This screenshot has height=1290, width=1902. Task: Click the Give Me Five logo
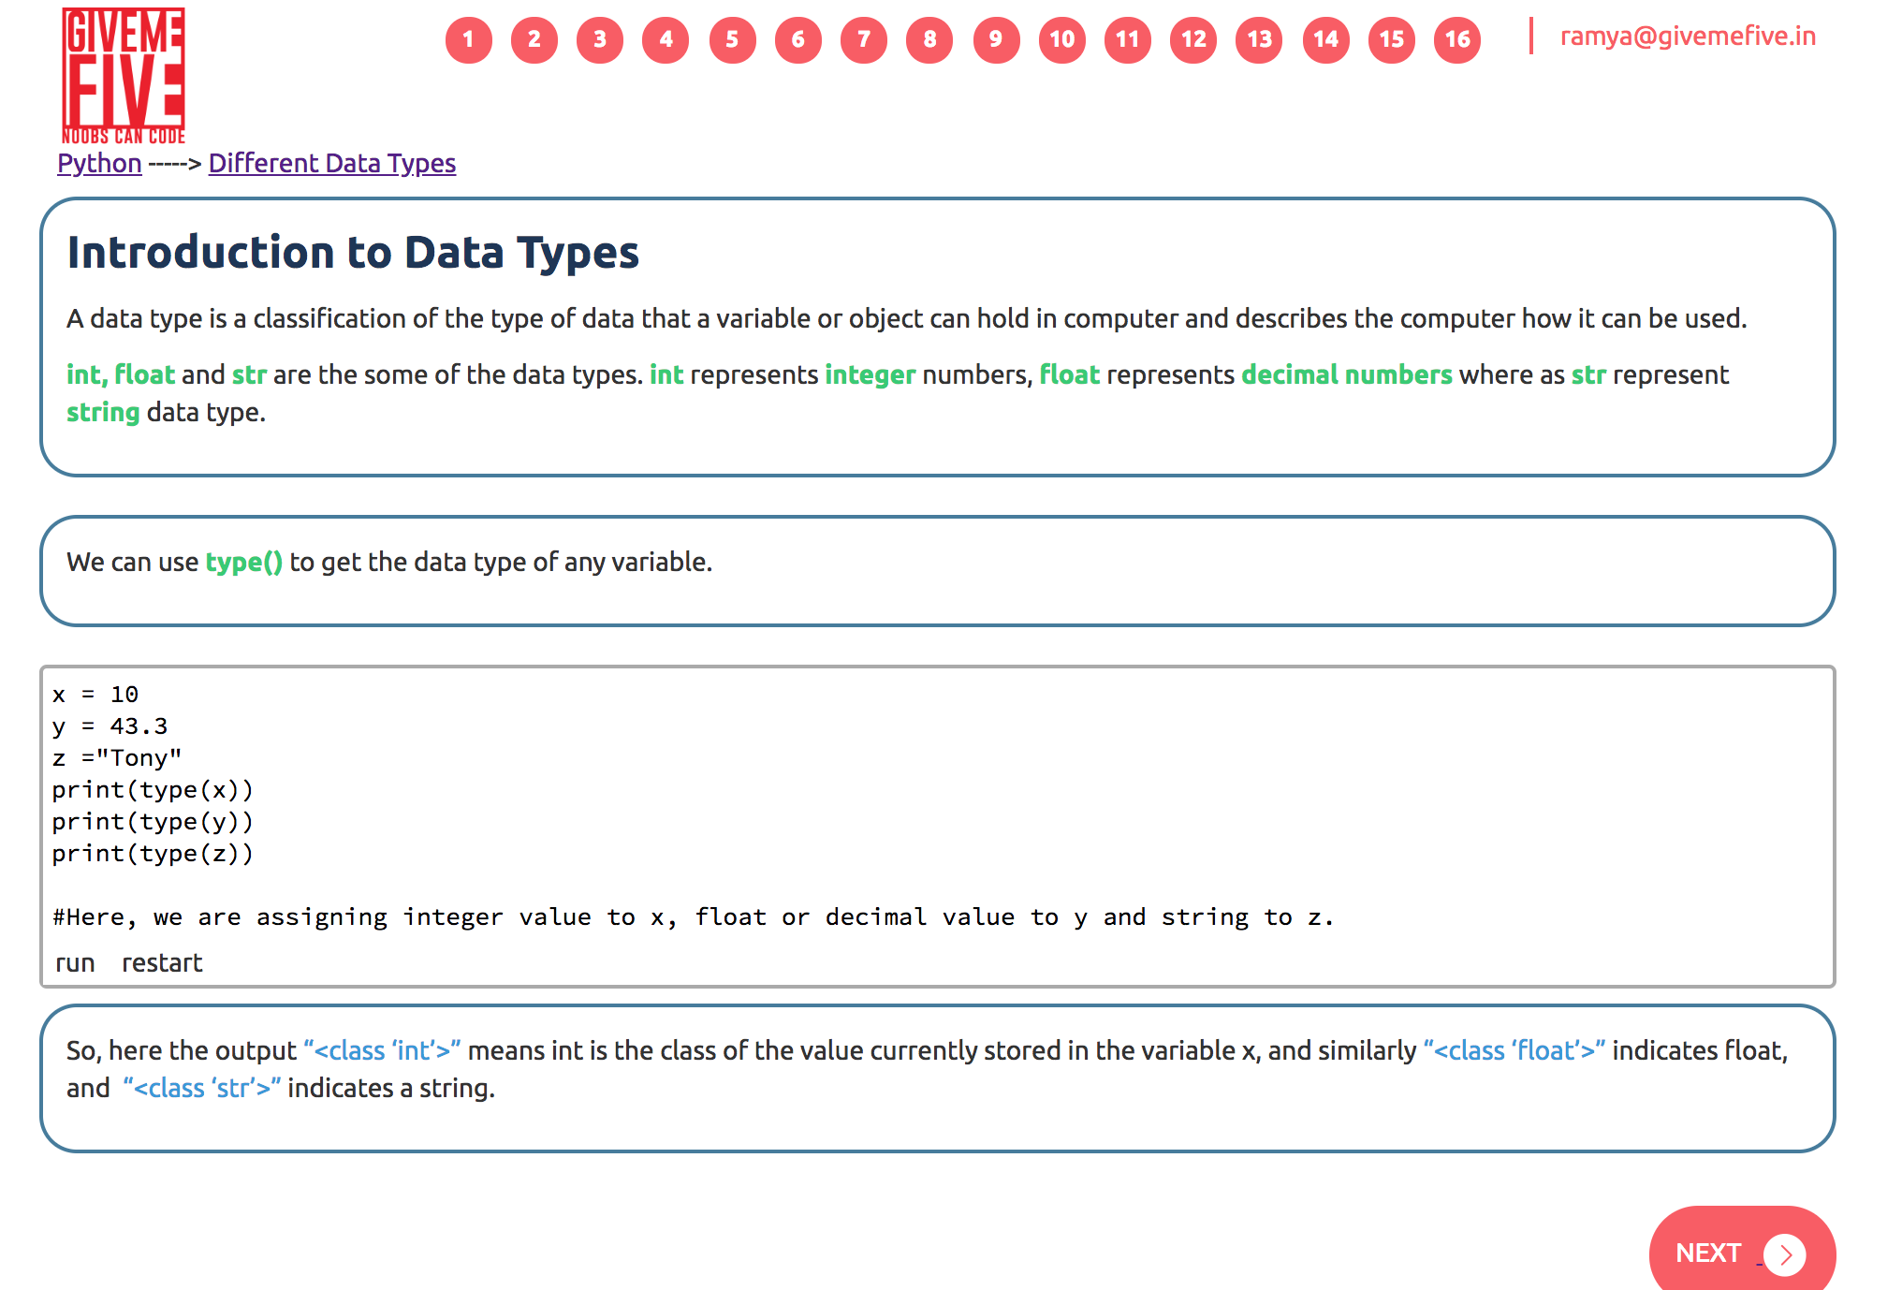click(x=124, y=76)
